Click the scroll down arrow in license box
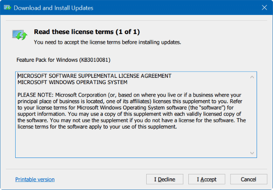Image resolution: width=273 pixels, height=190 pixels. click(252, 153)
